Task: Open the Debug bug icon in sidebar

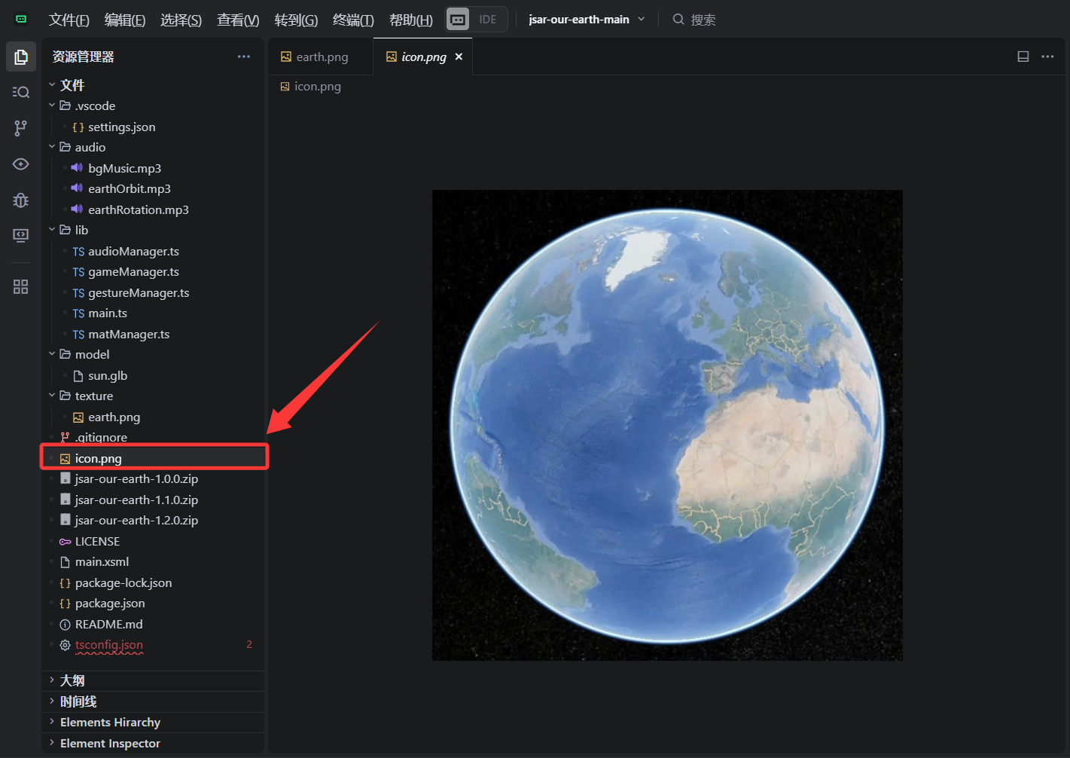Action: coord(21,200)
